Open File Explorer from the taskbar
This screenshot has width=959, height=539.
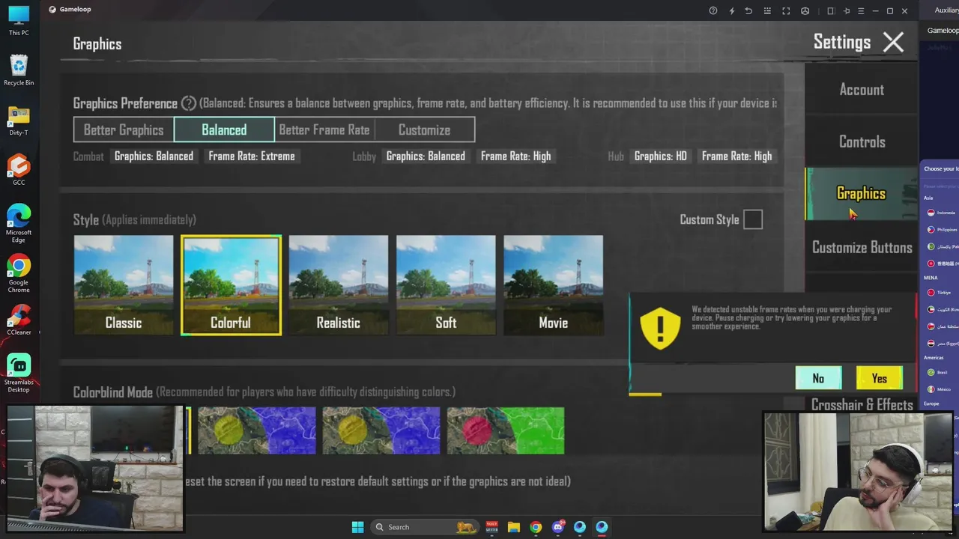point(513,527)
